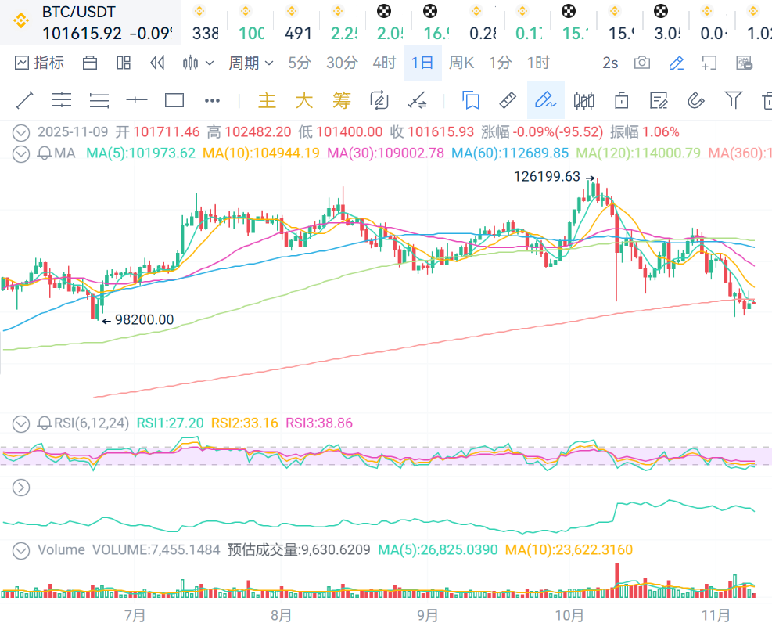772x630 pixels.
Task: Open the 周期 period dropdown
Action: [x=250, y=63]
